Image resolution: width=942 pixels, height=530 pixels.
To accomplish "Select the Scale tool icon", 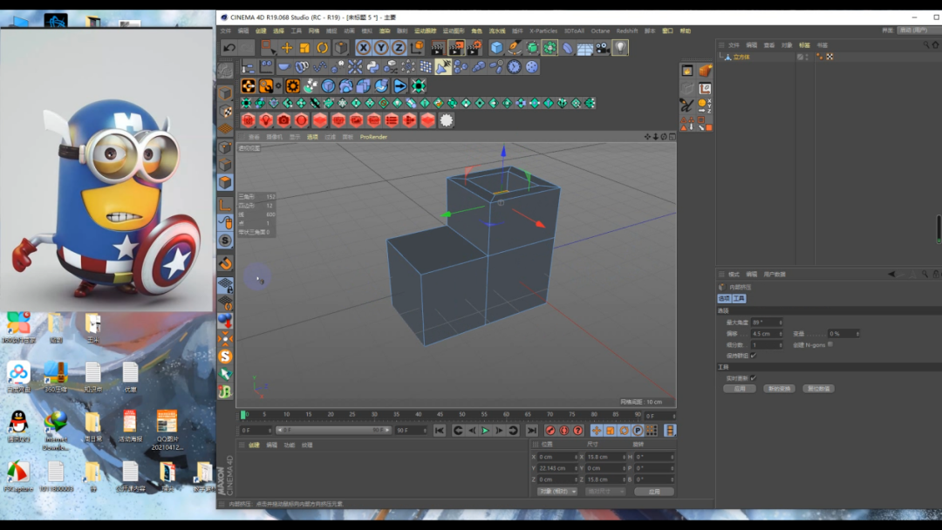I will (304, 47).
